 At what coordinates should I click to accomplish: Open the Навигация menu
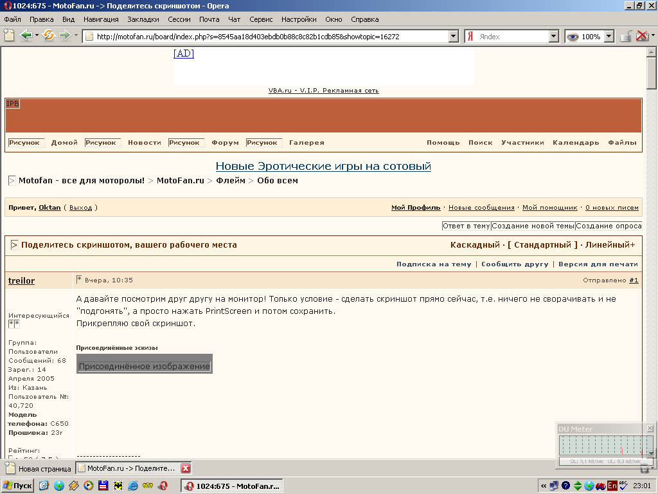click(101, 19)
